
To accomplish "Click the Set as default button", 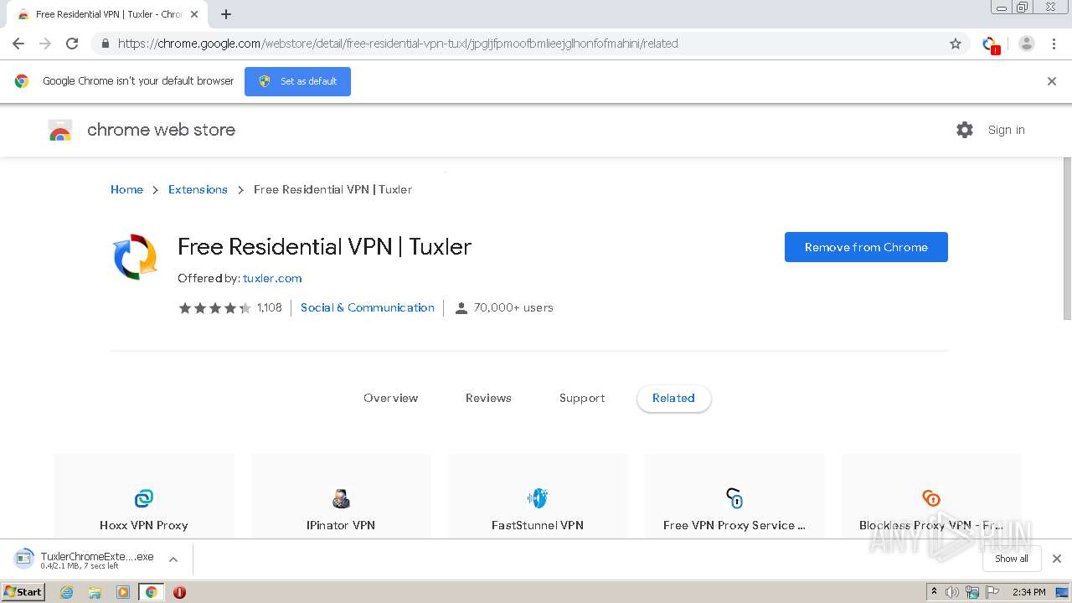I will tap(297, 81).
